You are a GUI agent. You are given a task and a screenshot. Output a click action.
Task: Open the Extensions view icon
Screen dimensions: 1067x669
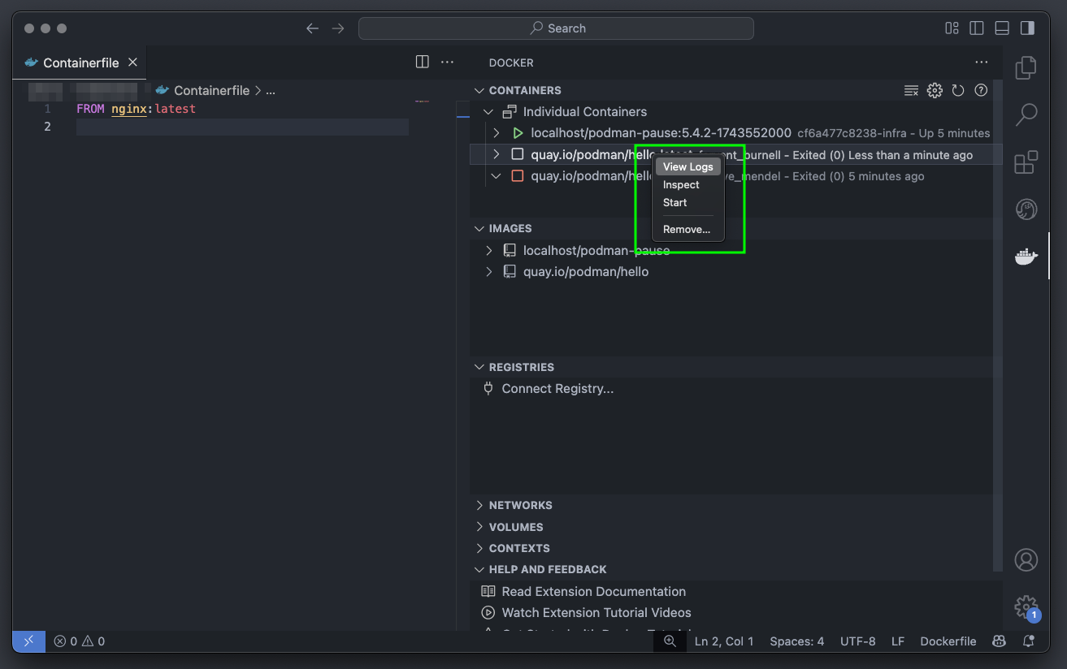pyautogui.click(x=1026, y=162)
